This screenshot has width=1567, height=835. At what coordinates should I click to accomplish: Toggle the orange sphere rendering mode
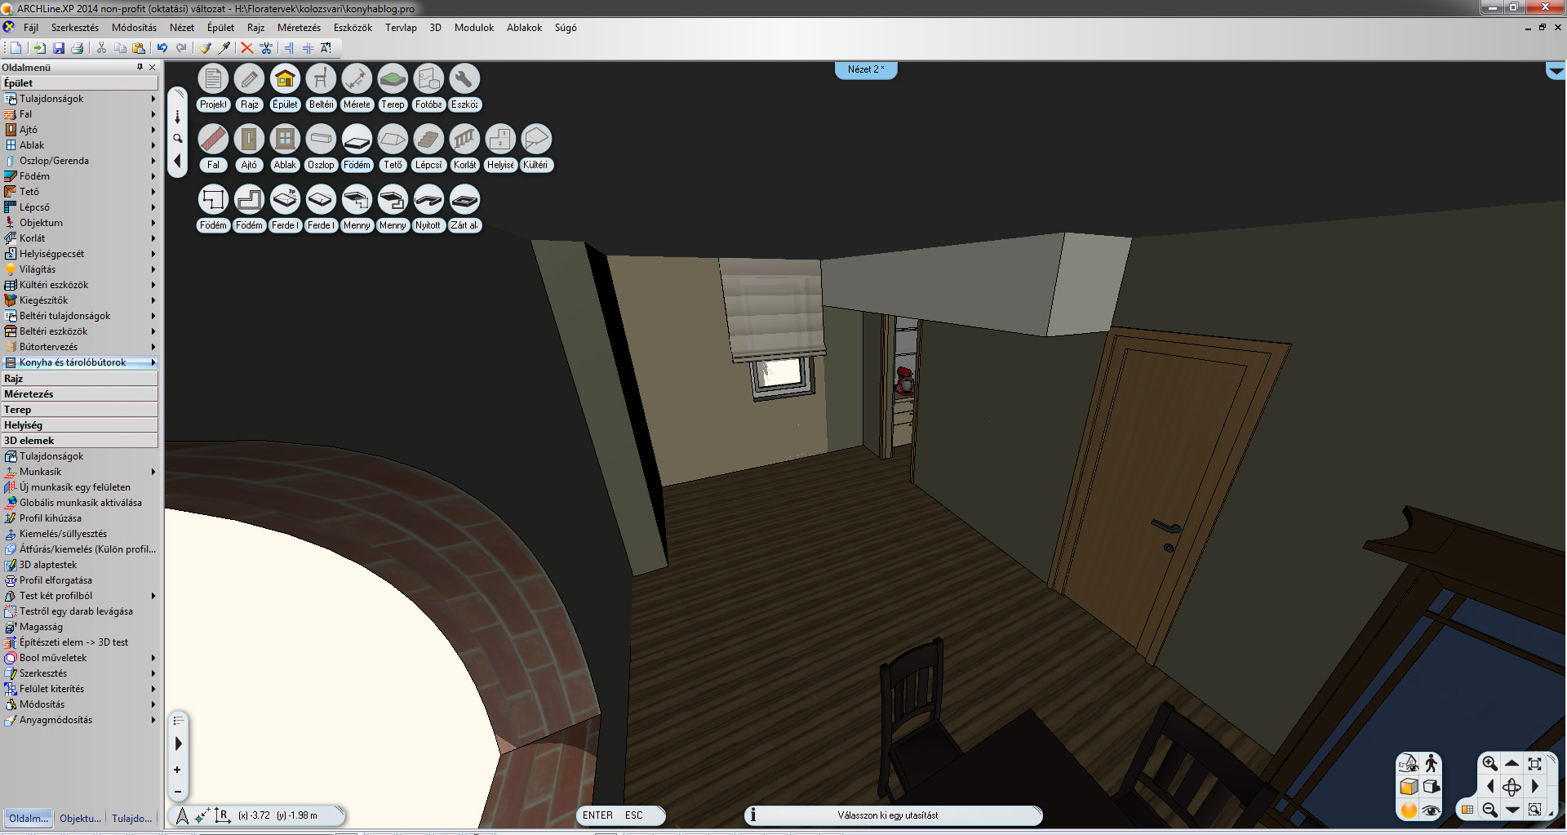point(1409,810)
